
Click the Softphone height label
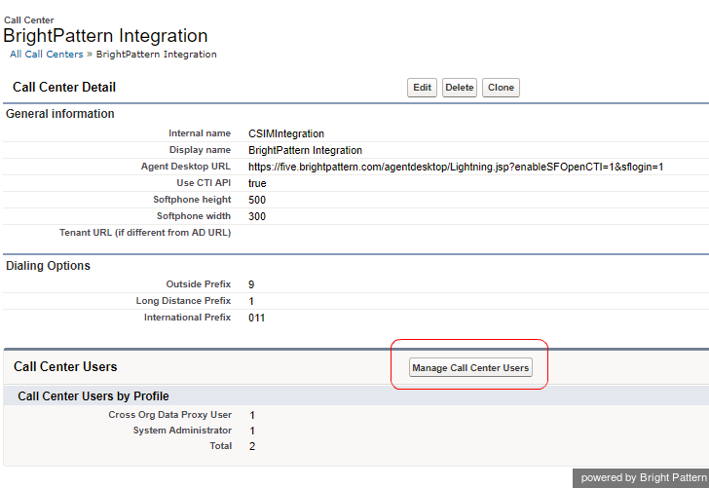[x=192, y=200]
